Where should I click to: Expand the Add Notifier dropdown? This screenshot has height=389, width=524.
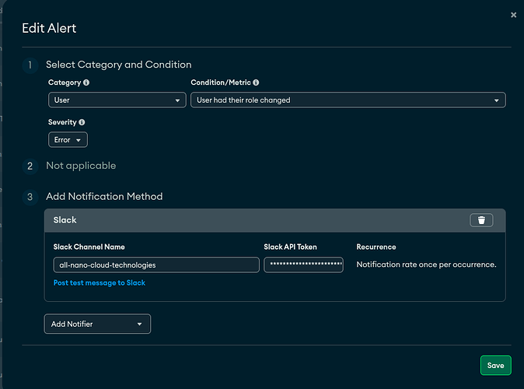tap(97, 324)
